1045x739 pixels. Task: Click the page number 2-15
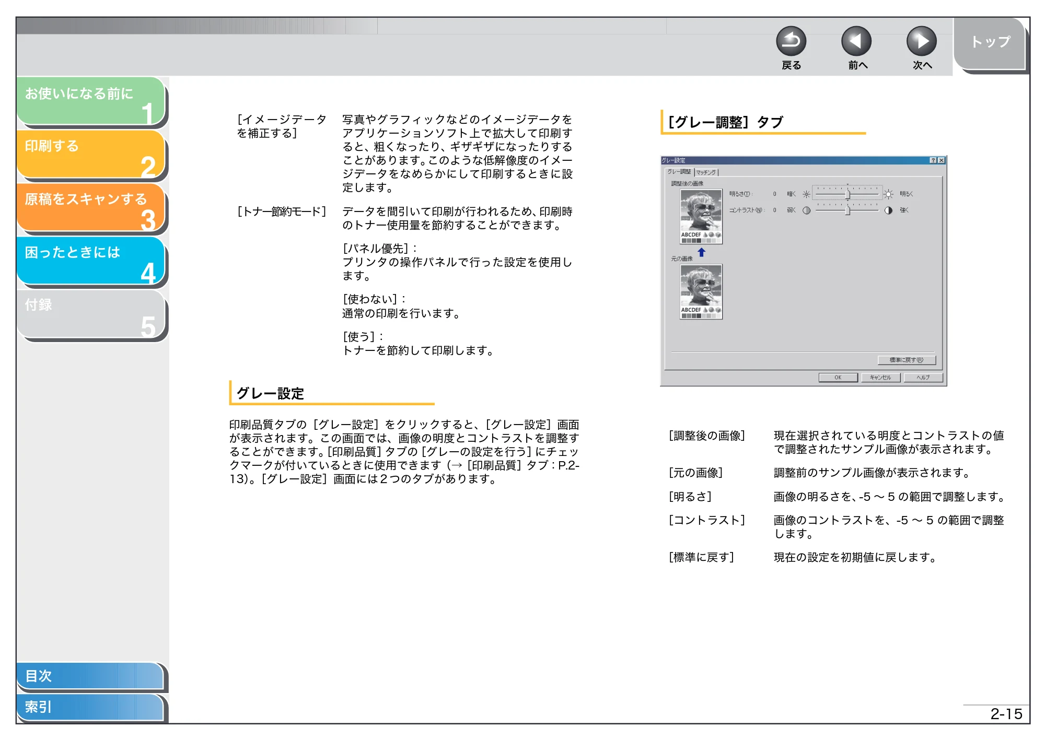tap(1006, 714)
